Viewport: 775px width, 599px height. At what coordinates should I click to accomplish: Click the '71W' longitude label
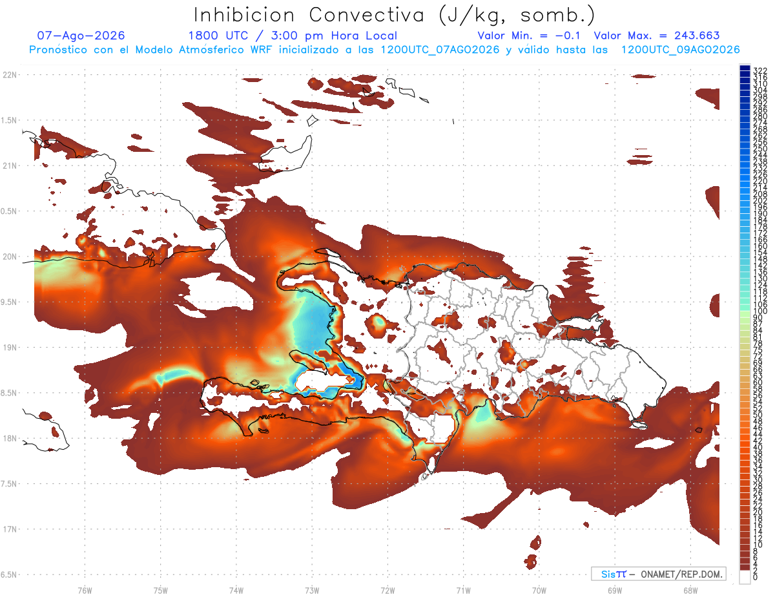coord(463,590)
